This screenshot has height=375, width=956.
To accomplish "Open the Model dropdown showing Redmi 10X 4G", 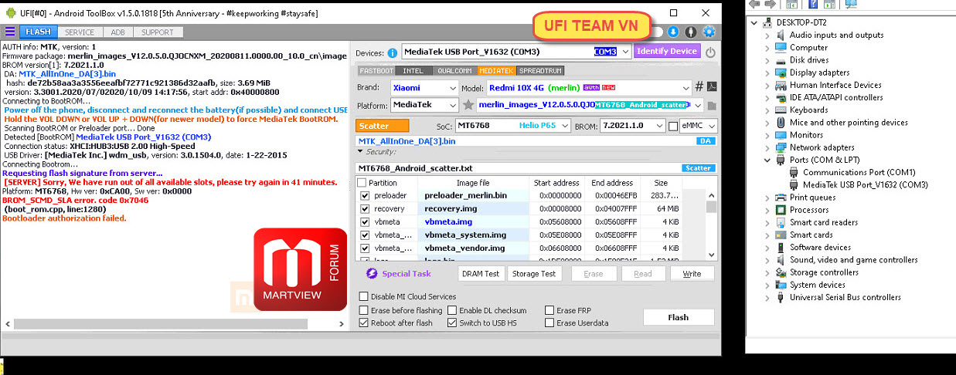I will pos(686,88).
